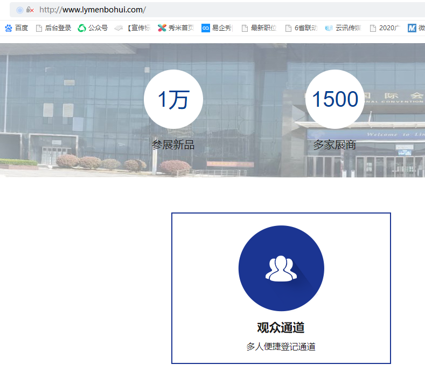Open the 最新职位 bookmark

click(x=259, y=28)
